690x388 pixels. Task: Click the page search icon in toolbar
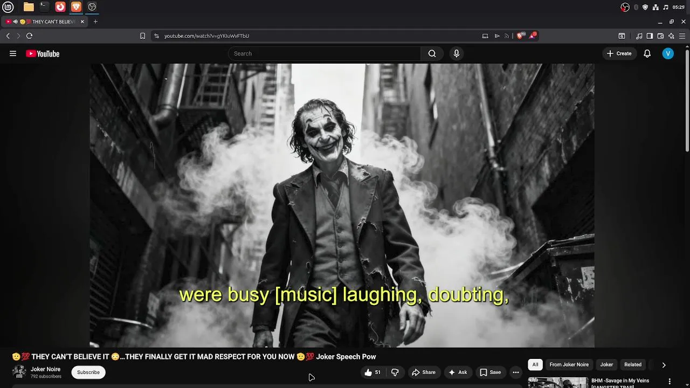pyautogui.click(x=622, y=36)
